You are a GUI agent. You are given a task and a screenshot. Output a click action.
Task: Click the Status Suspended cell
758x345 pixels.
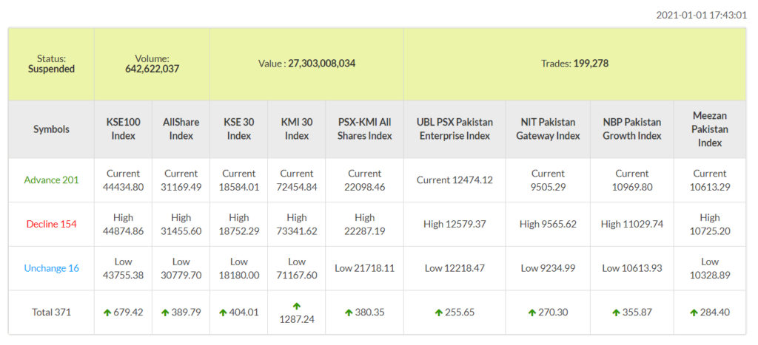pos(51,64)
